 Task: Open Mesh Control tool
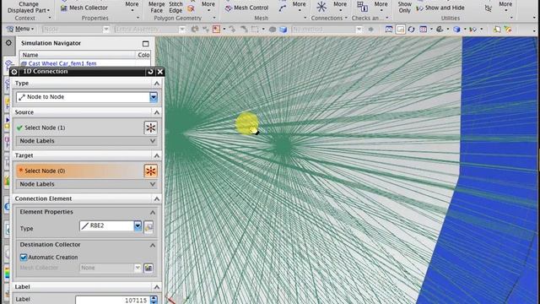246,8
